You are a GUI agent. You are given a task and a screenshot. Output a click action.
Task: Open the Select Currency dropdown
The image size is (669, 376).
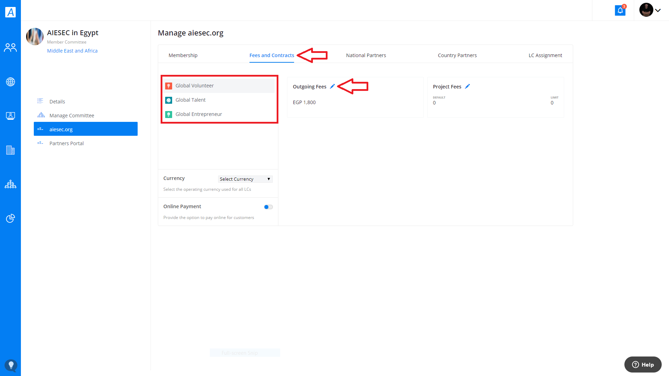click(x=245, y=179)
